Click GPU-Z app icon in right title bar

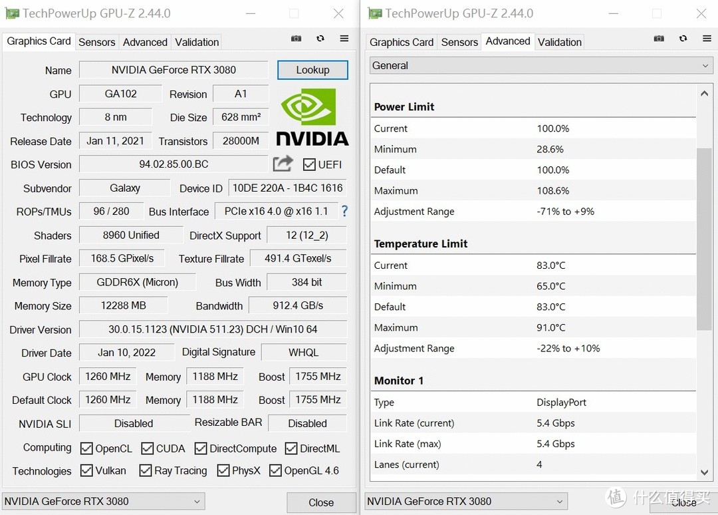pyautogui.click(x=374, y=14)
